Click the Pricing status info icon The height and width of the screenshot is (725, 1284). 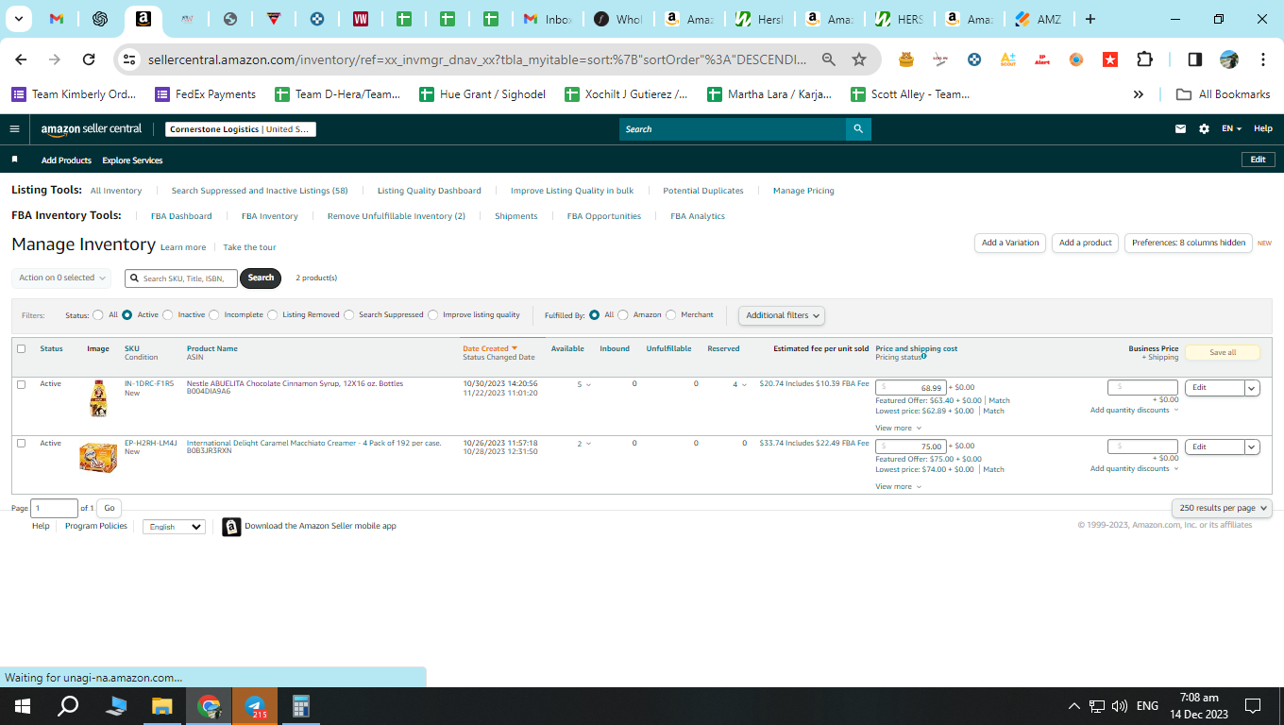(923, 357)
